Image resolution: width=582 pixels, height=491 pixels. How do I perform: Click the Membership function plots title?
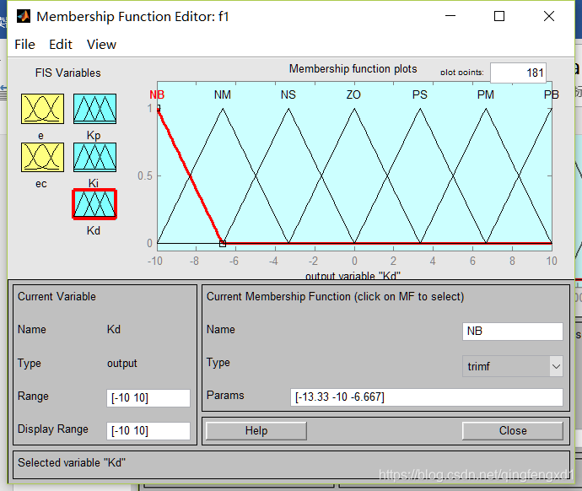coord(353,68)
